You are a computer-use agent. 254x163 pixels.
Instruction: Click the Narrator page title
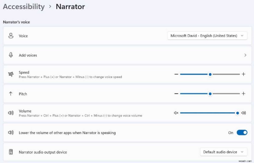70,7
